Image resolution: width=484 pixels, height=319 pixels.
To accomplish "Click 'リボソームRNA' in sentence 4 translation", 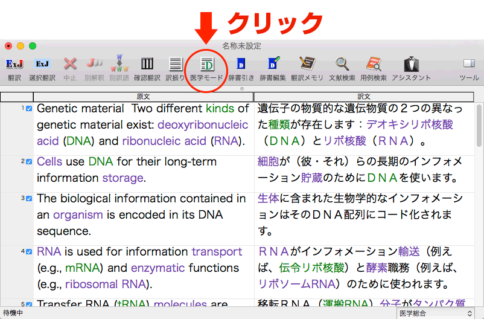I will point(297,284).
